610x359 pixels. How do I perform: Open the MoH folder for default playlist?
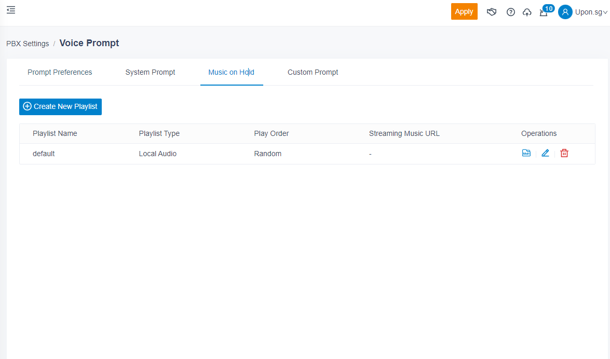click(x=526, y=153)
